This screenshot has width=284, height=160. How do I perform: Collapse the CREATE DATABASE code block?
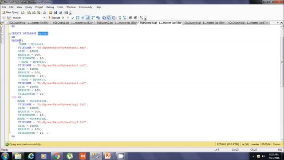point(9,34)
